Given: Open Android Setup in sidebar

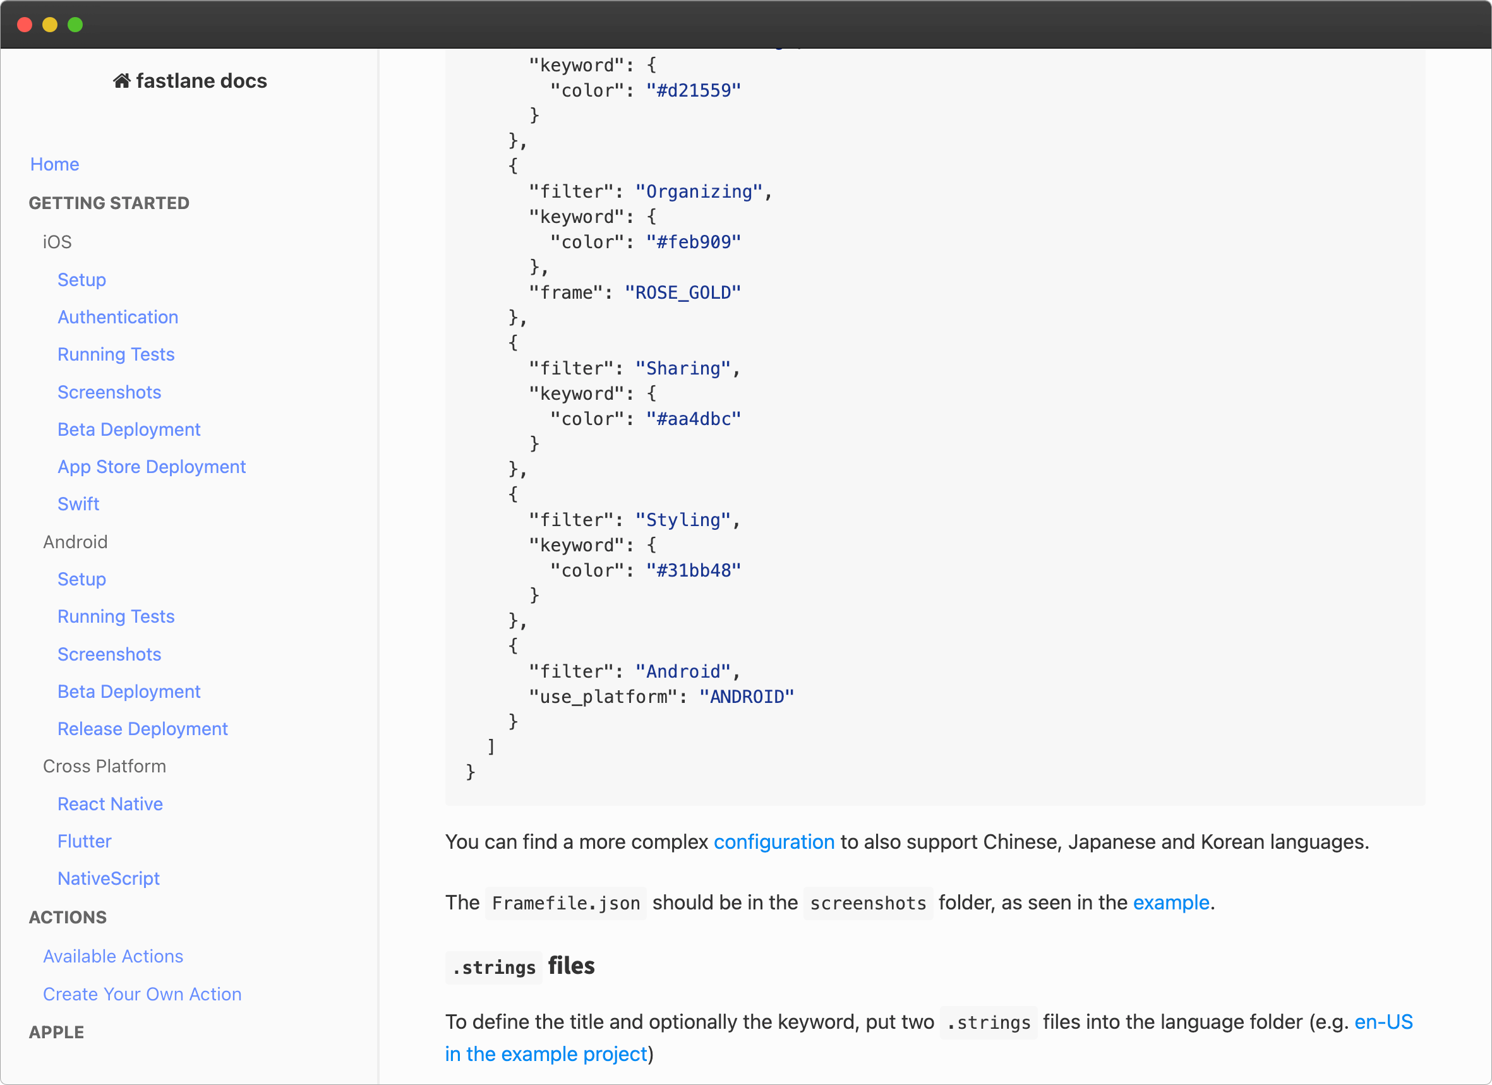Looking at the screenshot, I should pyautogui.click(x=81, y=579).
